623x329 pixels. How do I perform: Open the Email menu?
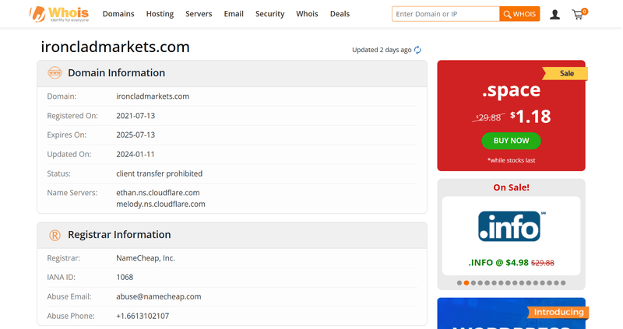(234, 14)
